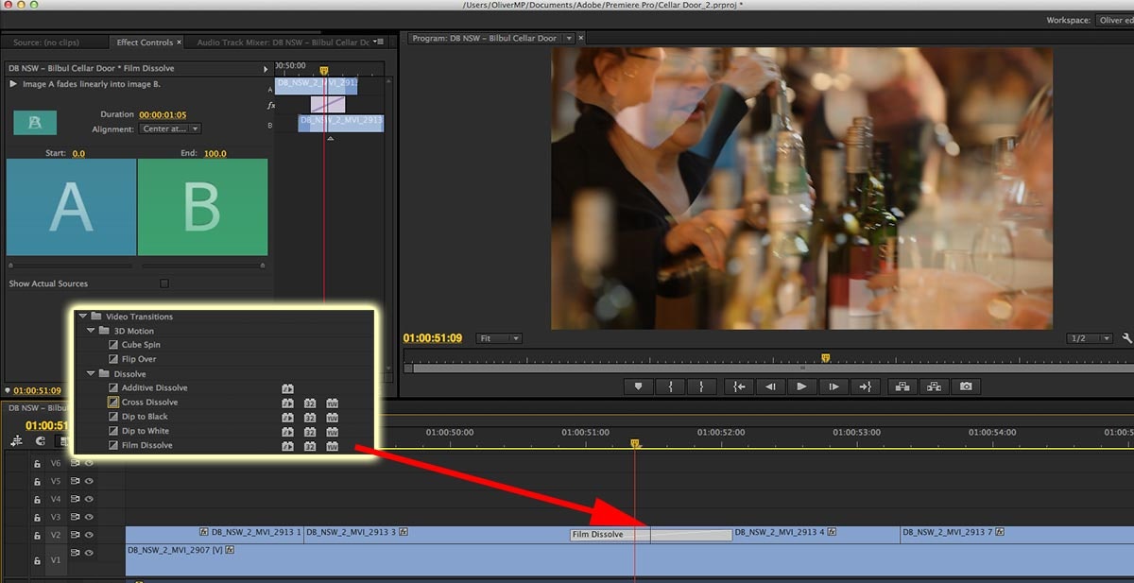Switch to the Source tab
This screenshot has width=1134, height=583.
pyautogui.click(x=45, y=43)
